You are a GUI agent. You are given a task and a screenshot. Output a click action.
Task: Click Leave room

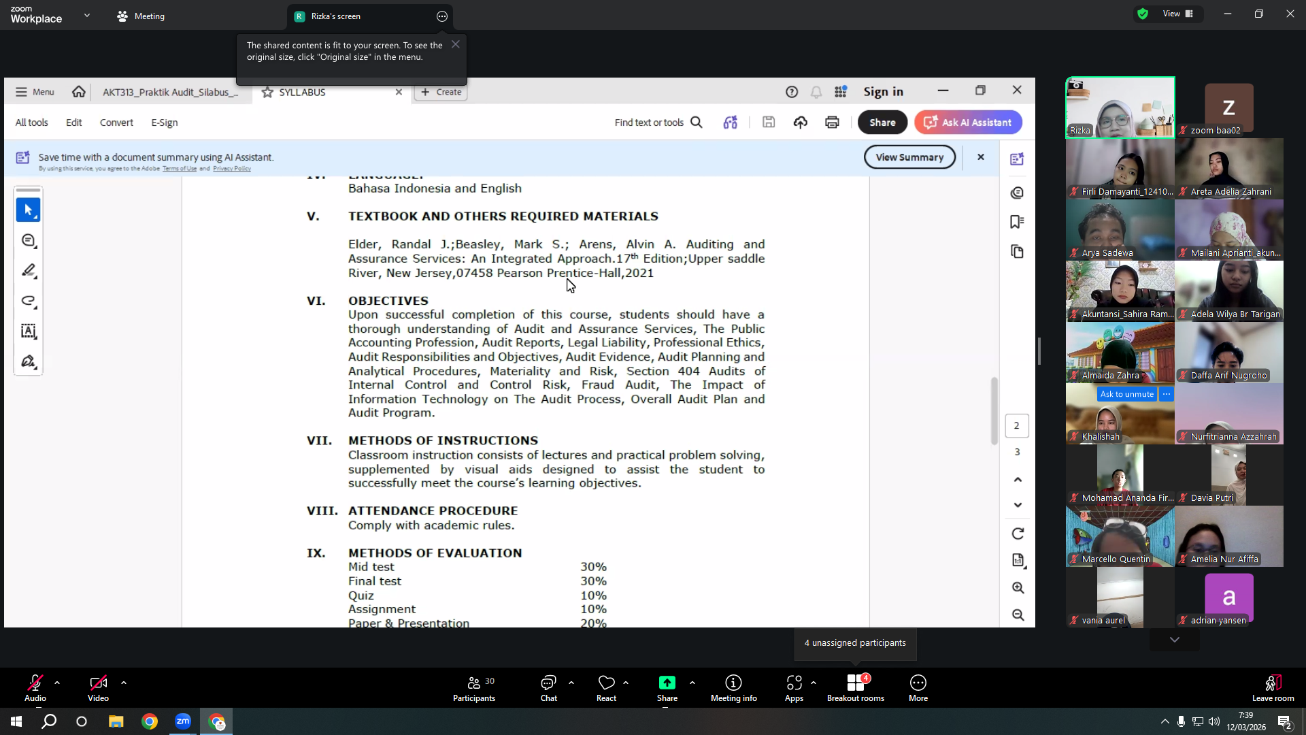(1273, 688)
